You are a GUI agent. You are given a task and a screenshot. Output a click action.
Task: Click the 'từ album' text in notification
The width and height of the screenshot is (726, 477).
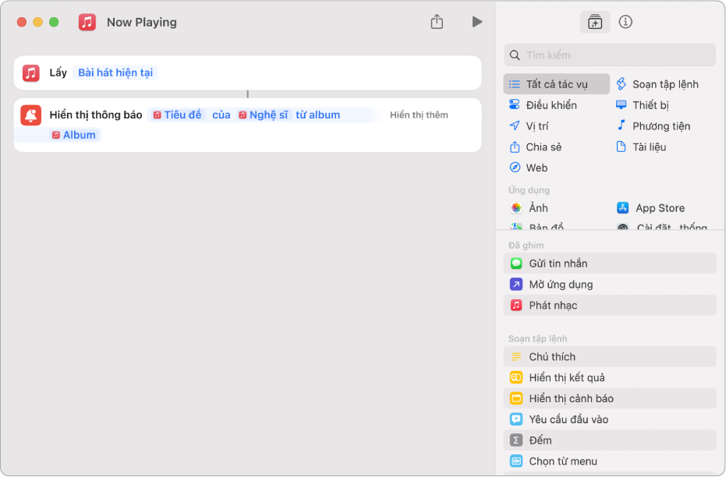click(317, 115)
